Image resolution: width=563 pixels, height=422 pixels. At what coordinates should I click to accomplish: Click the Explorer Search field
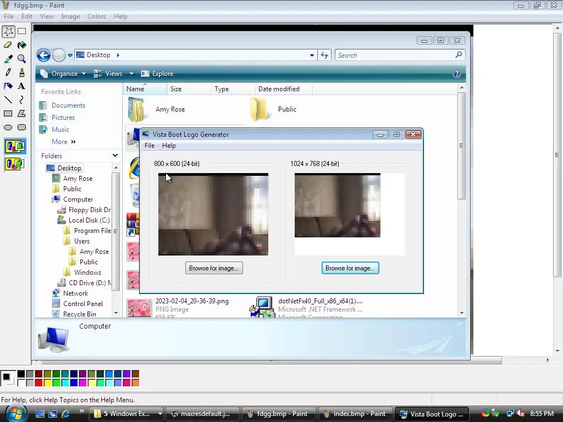coord(400,55)
